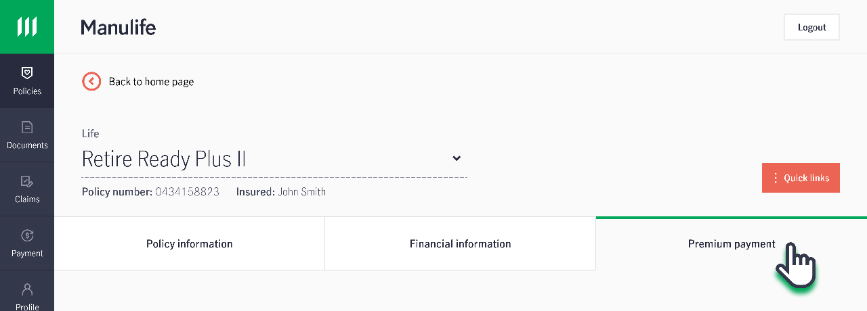Click the red back arrow circle icon
Viewport: 867px width, 311px height.
click(x=91, y=81)
